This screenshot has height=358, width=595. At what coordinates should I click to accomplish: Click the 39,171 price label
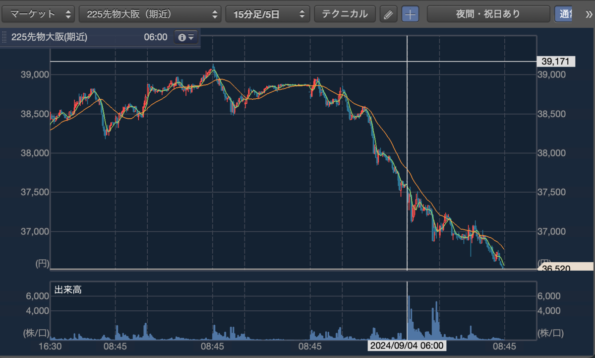[556, 62]
